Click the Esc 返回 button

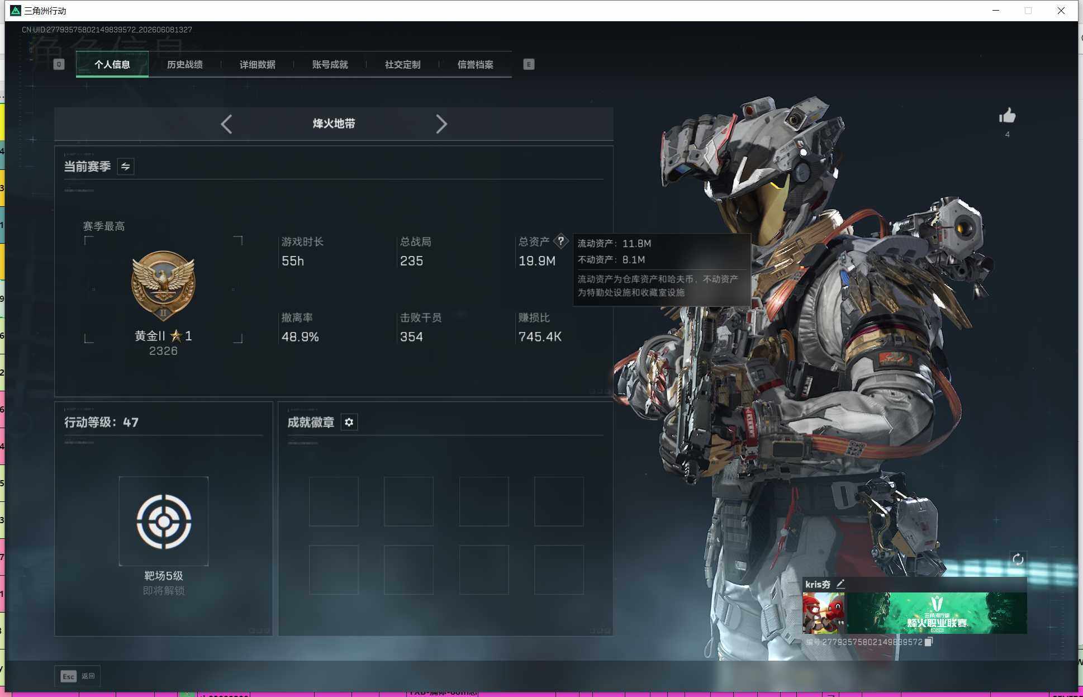[x=78, y=676]
